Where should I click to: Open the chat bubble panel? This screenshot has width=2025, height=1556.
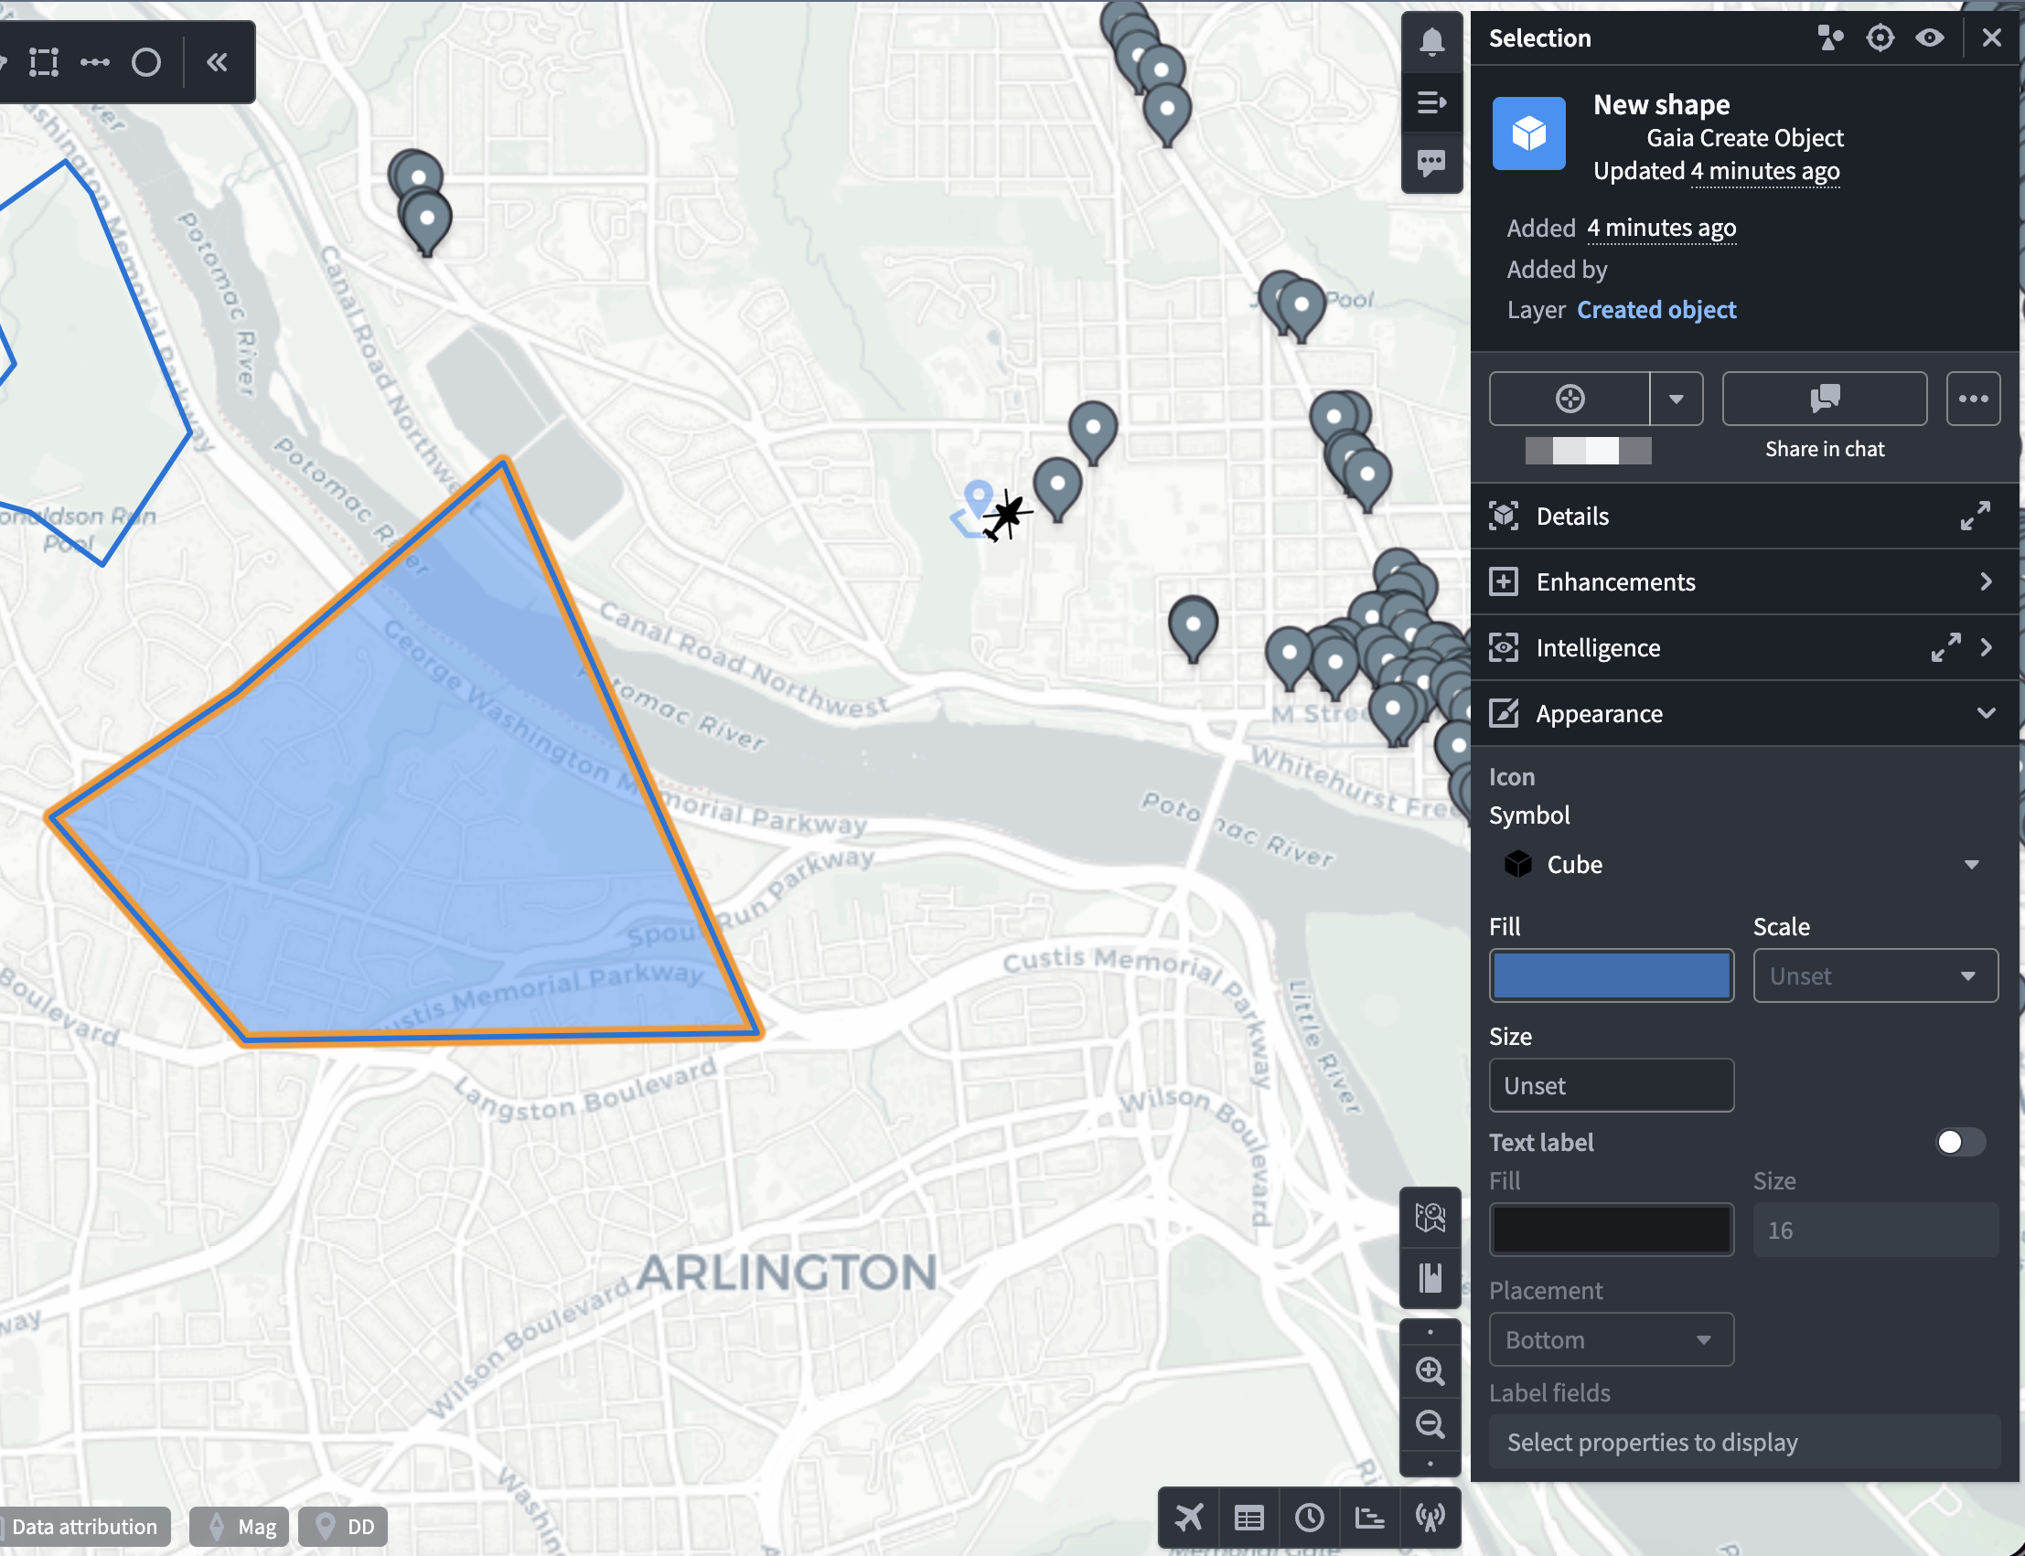coord(1431,163)
